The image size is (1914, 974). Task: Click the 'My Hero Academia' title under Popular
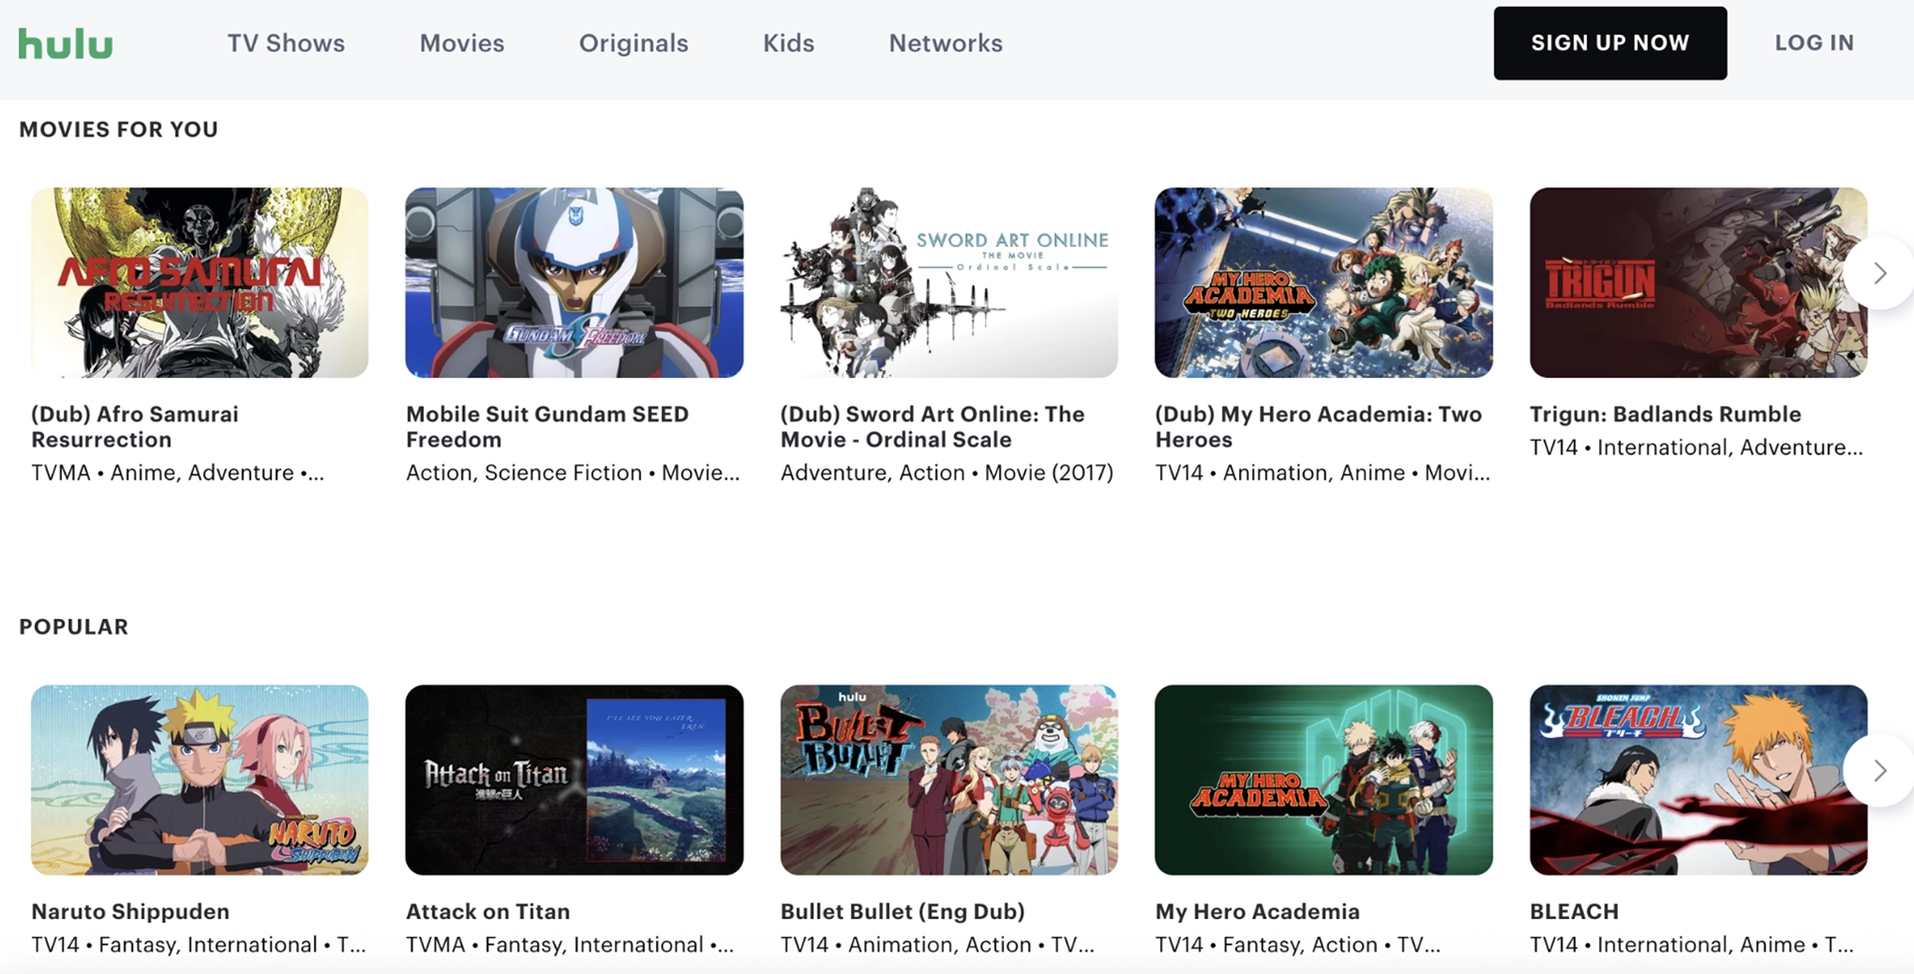(x=1257, y=911)
